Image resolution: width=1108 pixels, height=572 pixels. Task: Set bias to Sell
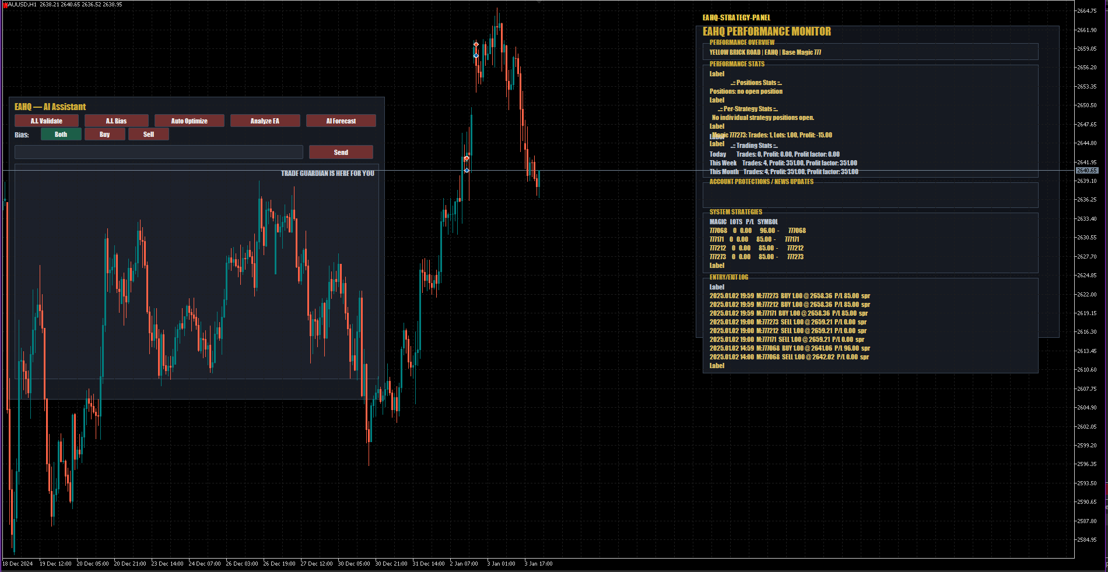click(149, 135)
